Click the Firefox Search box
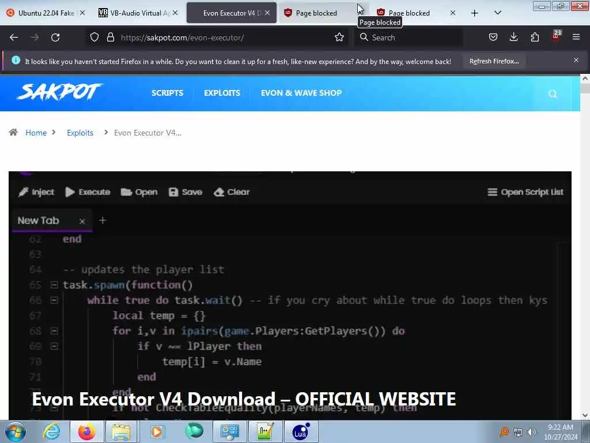 tap(409, 37)
